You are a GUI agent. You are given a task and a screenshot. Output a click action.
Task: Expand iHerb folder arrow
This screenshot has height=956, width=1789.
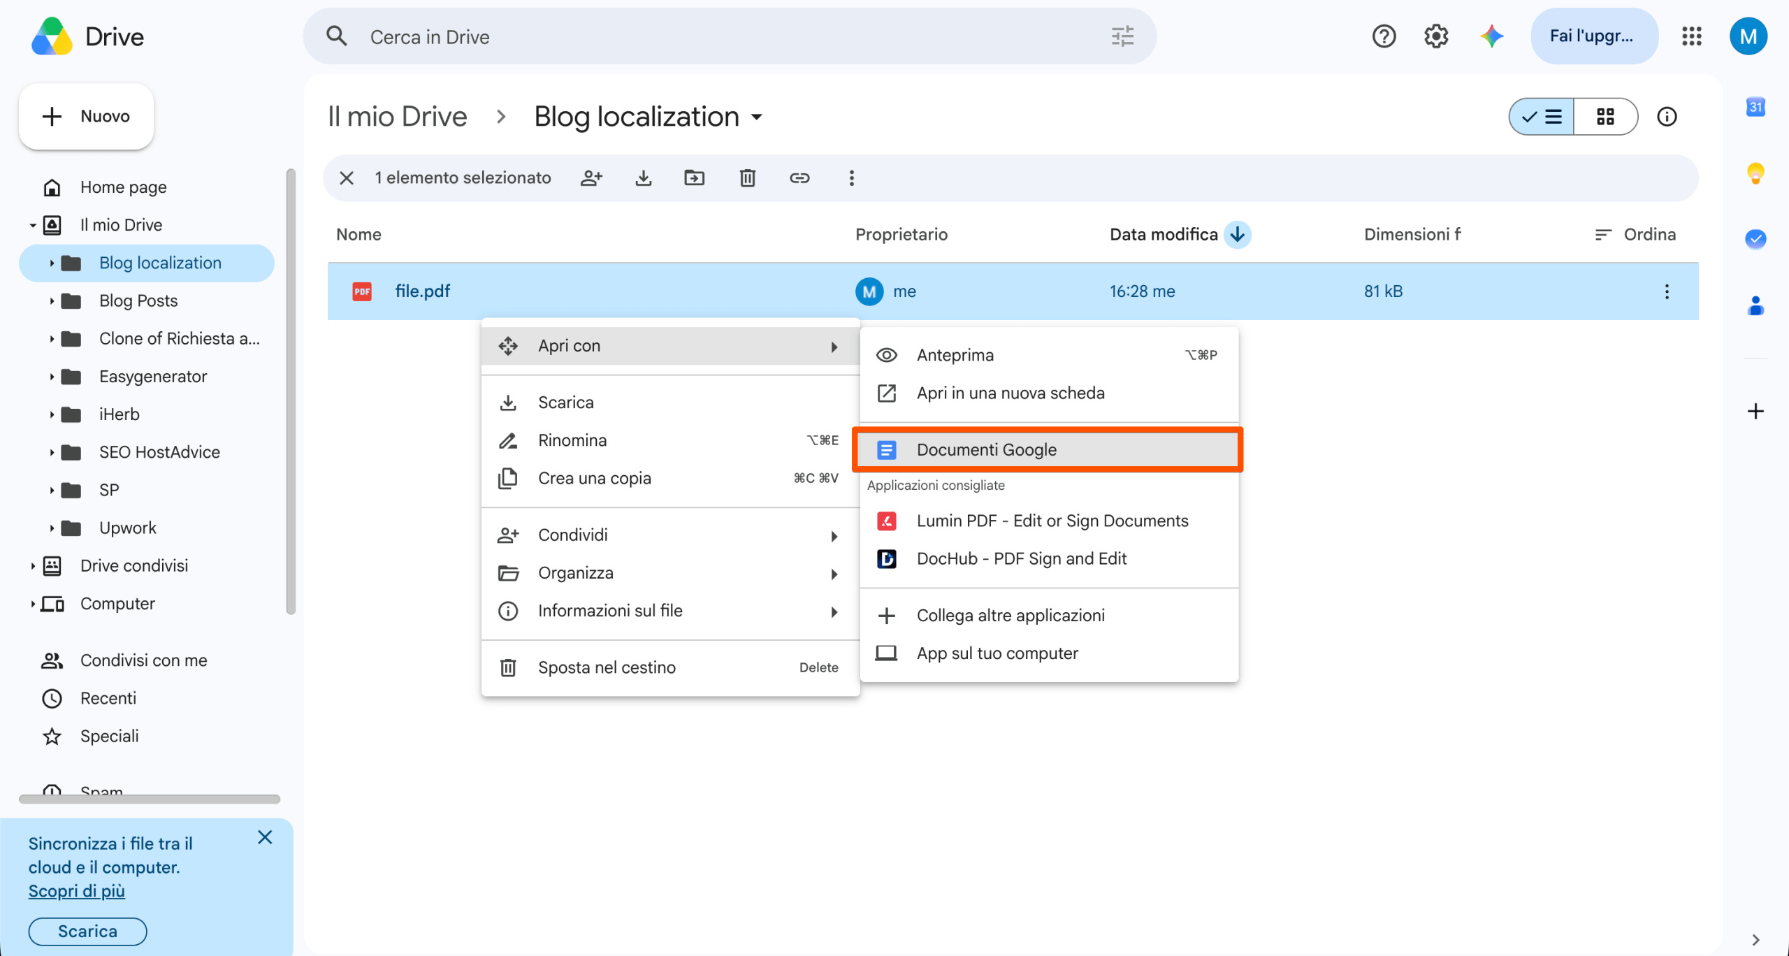[51, 414]
